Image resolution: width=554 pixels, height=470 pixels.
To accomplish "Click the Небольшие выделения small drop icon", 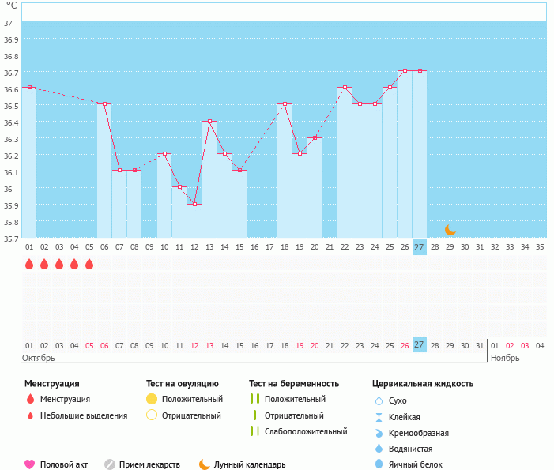I will click(30, 415).
